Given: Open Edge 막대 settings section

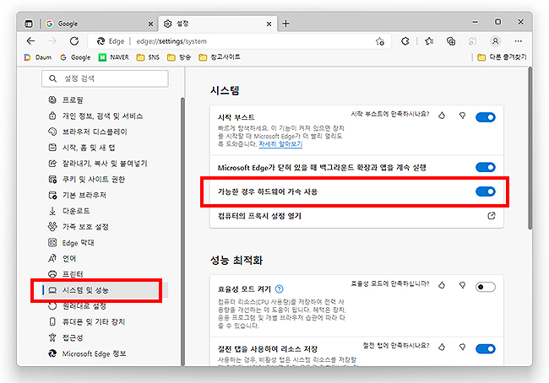Looking at the screenshot, I should coord(71,242).
